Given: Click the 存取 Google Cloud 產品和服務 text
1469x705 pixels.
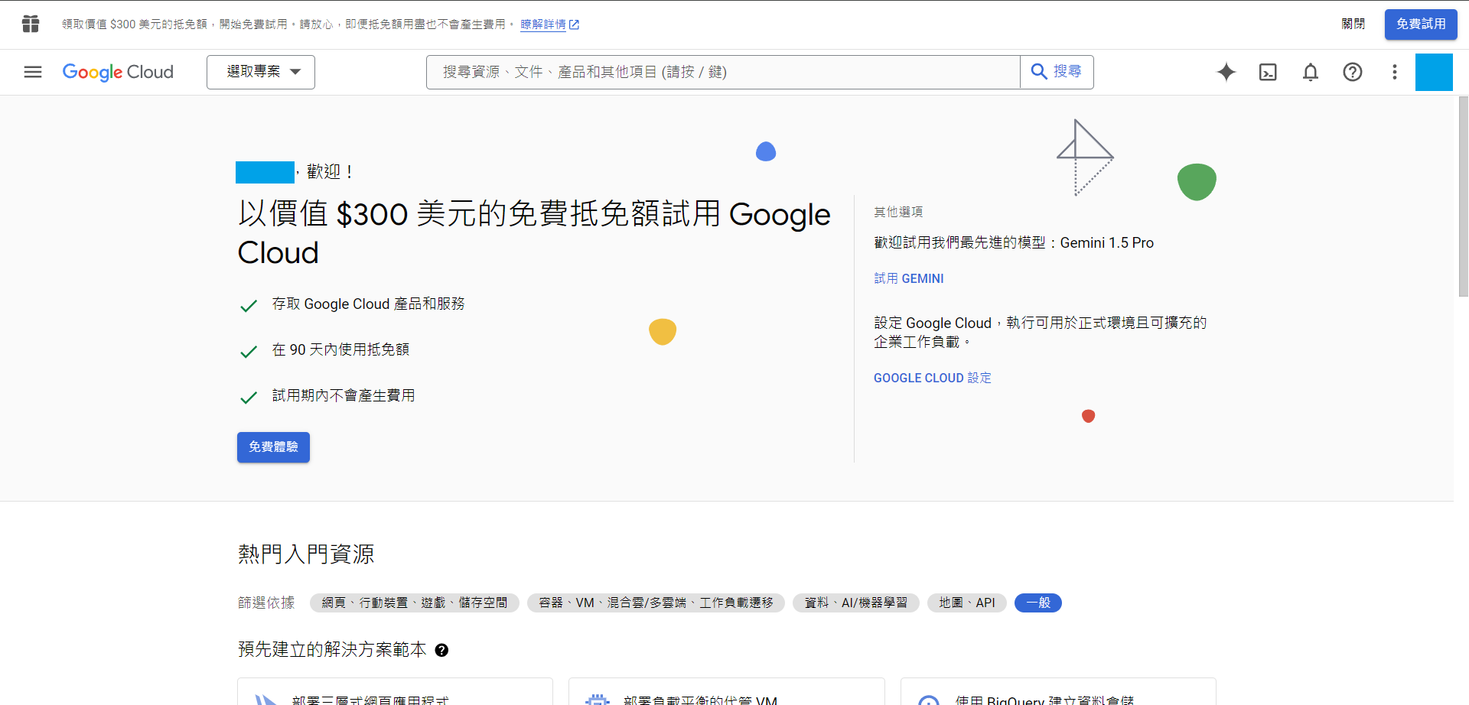Looking at the screenshot, I should point(368,304).
